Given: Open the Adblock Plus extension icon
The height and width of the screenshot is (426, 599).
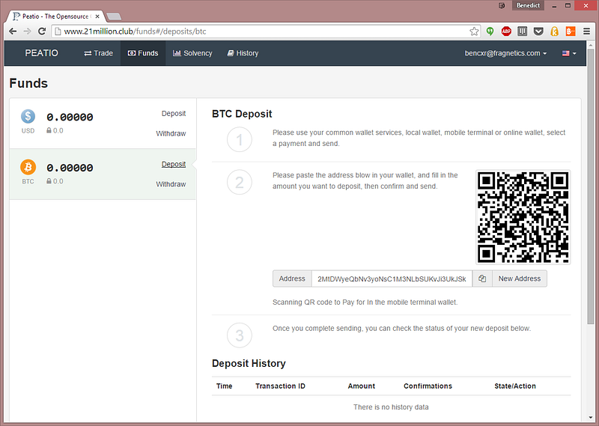Looking at the screenshot, I should point(506,31).
